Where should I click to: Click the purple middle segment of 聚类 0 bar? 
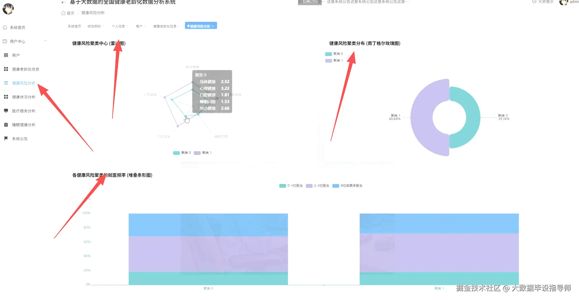pyautogui.click(x=208, y=254)
